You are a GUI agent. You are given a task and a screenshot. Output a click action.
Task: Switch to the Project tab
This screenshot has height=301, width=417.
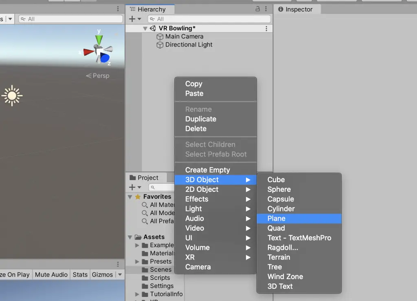(147, 178)
